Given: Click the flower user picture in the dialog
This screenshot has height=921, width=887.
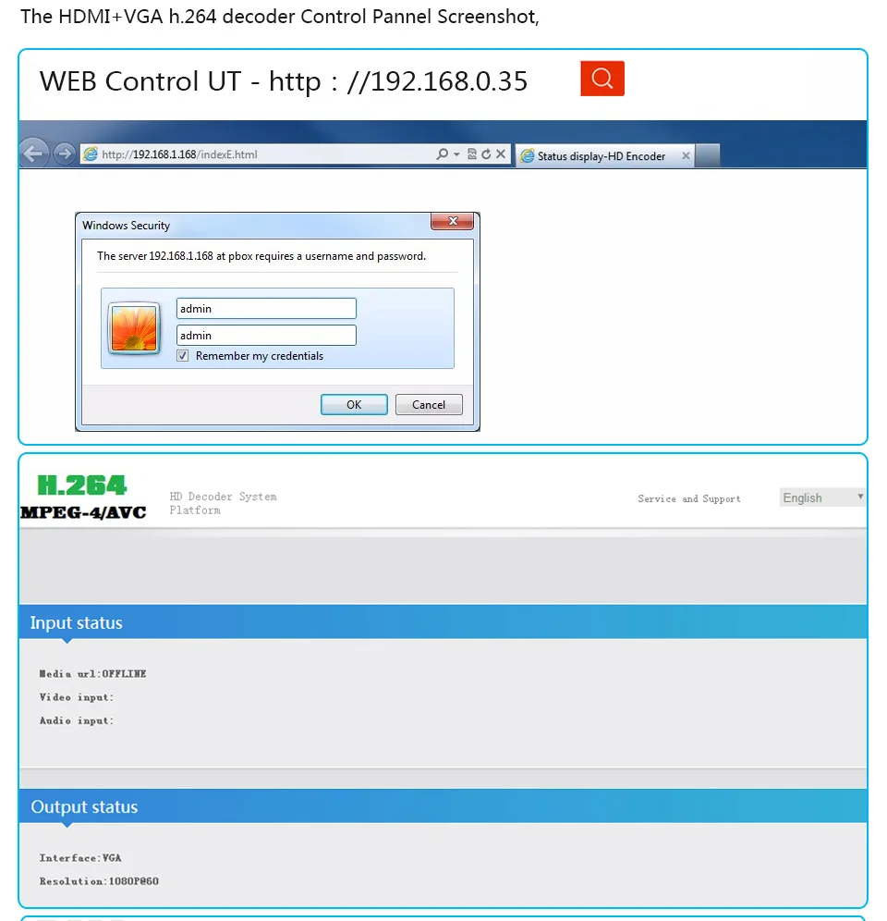Looking at the screenshot, I should (134, 328).
